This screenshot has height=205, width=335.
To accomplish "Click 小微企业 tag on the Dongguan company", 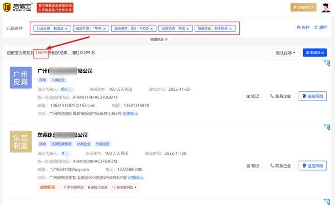I will pyautogui.click(x=83, y=144).
